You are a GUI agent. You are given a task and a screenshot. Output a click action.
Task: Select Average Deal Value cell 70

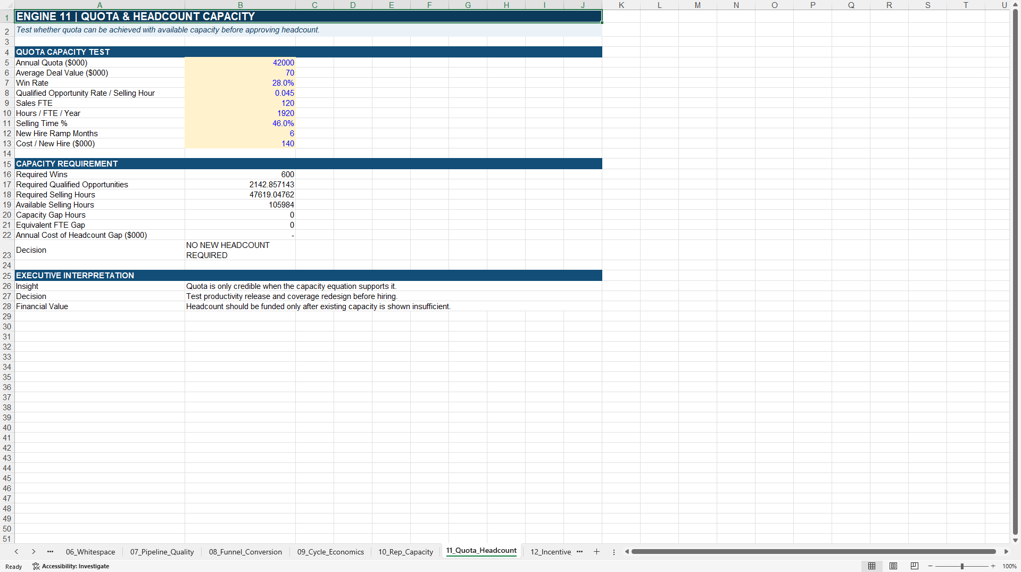[240, 73]
